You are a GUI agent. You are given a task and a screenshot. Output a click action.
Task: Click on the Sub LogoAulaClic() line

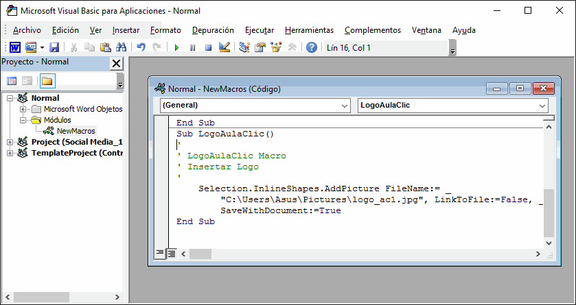(225, 134)
